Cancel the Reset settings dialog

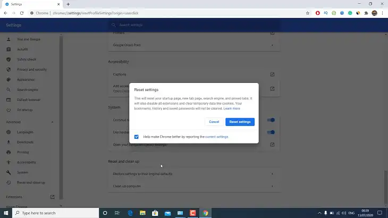click(x=214, y=122)
